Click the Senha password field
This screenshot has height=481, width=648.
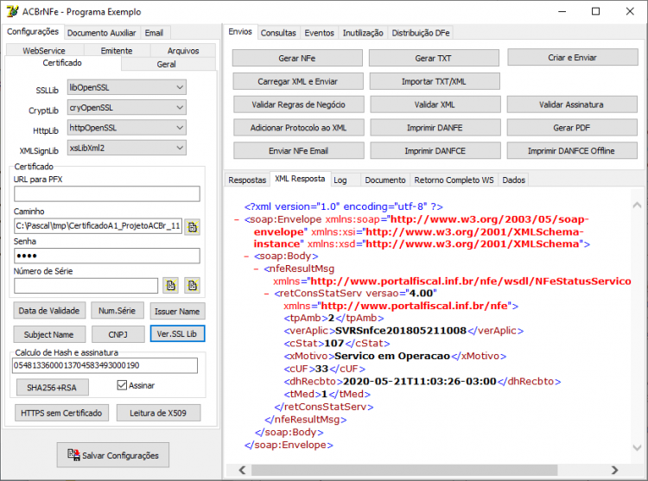coord(107,256)
